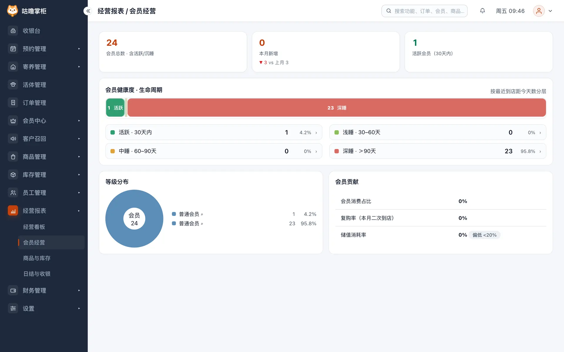This screenshot has height=352, width=564.
Task: Click the 订单管理 document icon
Action: [x=13, y=103]
